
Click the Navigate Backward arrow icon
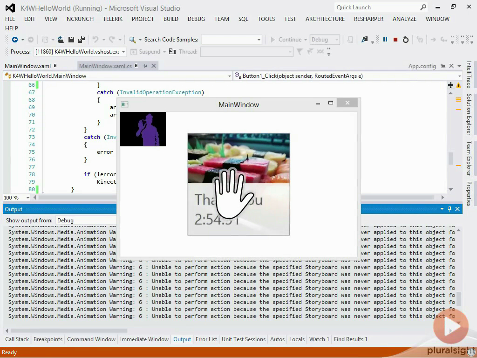click(14, 40)
